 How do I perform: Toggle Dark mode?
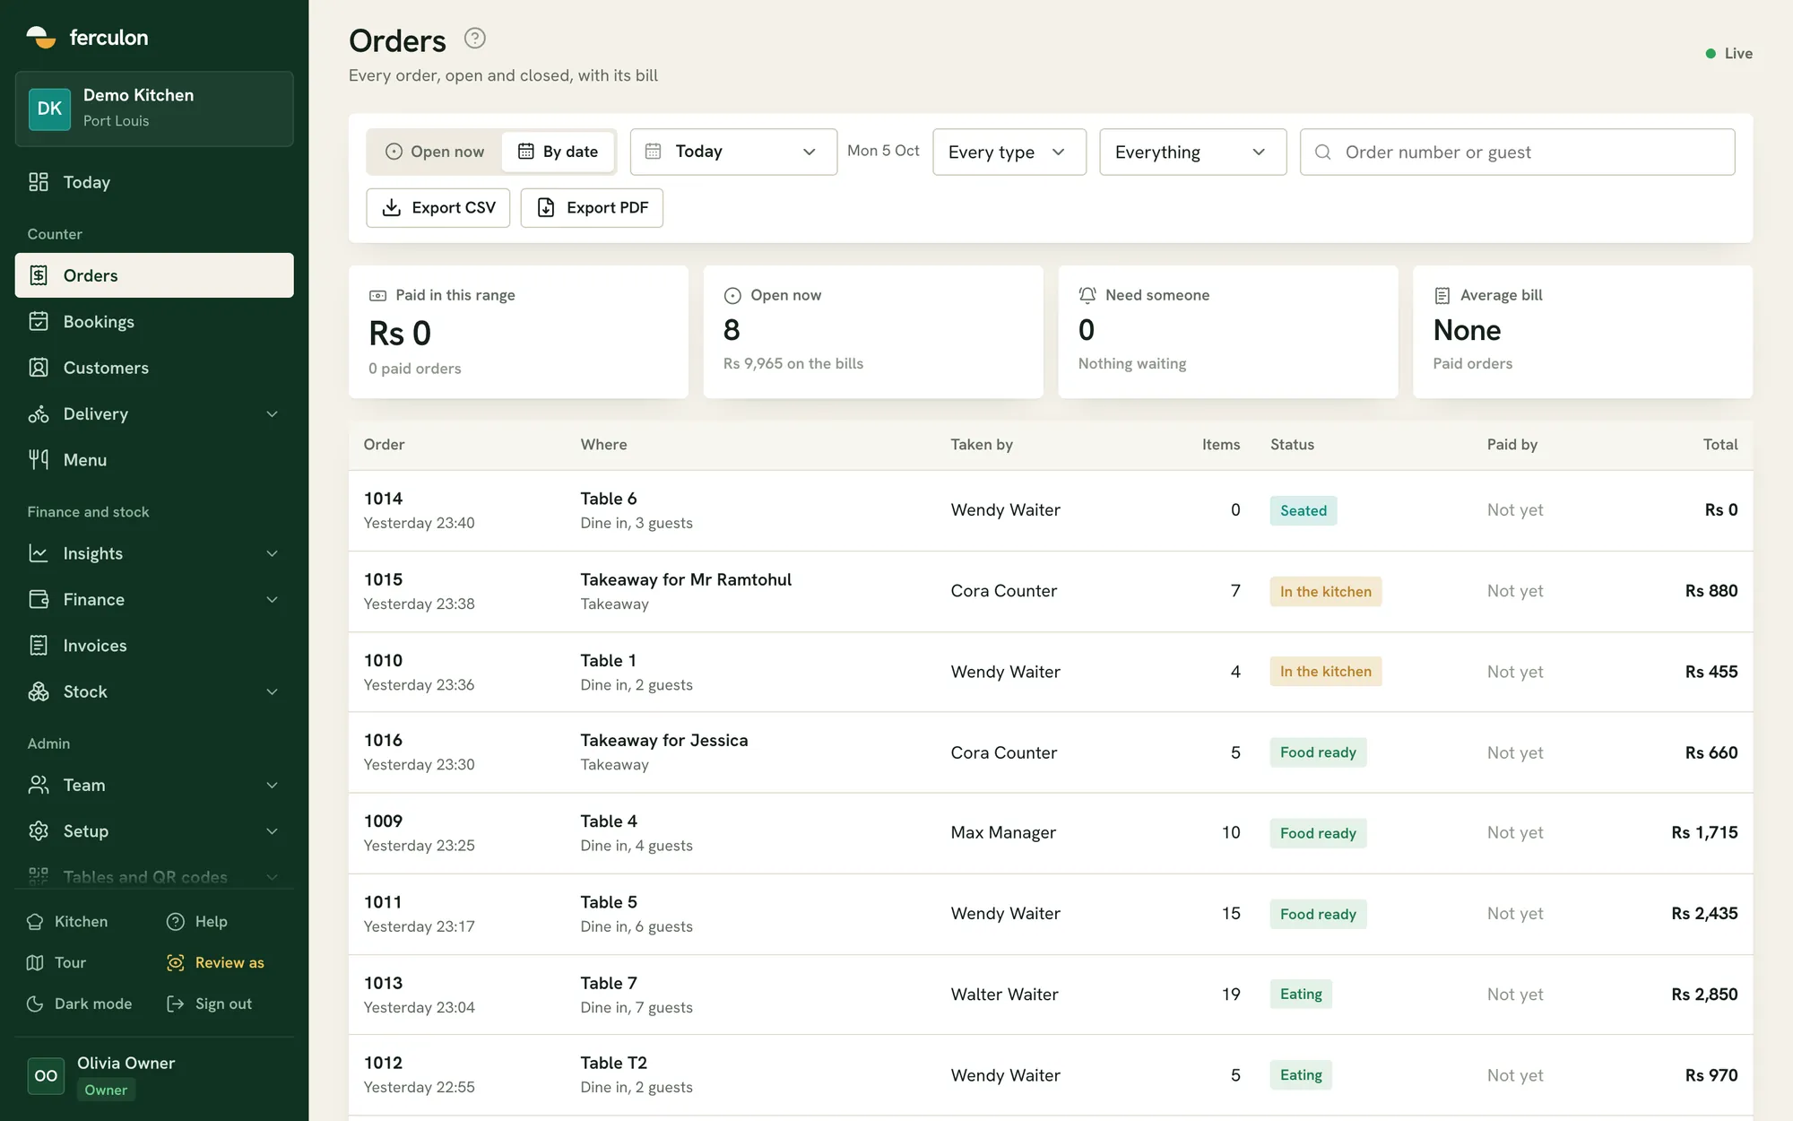tap(80, 1004)
